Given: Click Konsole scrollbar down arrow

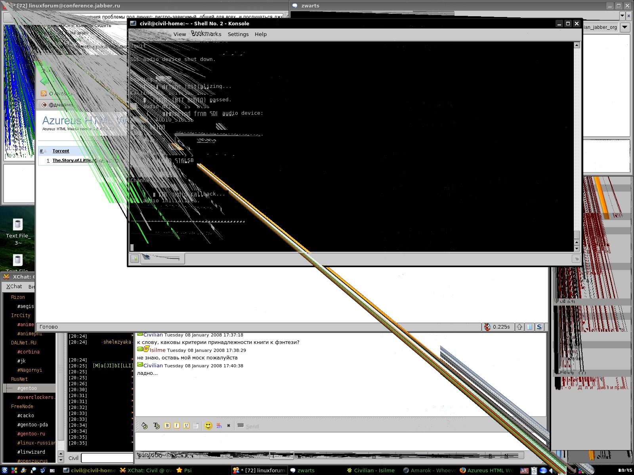Looking at the screenshot, I should click(x=577, y=249).
